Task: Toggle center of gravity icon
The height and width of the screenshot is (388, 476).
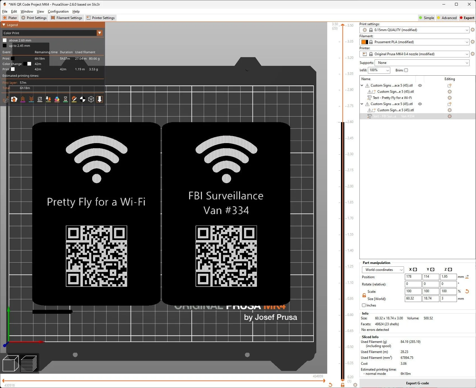Action: tap(82, 99)
